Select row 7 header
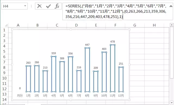The image size is (174, 105). click(x=4, y=62)
